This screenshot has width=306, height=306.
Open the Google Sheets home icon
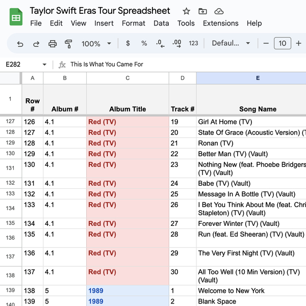coord(16,17)
